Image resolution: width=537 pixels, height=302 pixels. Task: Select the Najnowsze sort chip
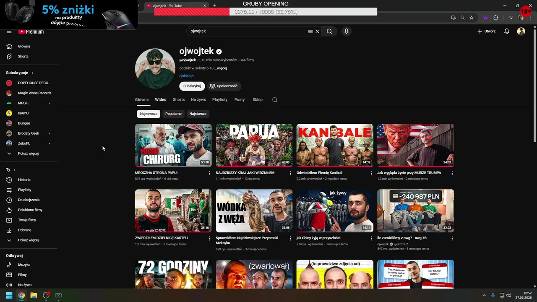[149, 114]
